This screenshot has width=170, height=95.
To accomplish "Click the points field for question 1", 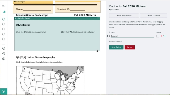I will (x=158, y=36).
